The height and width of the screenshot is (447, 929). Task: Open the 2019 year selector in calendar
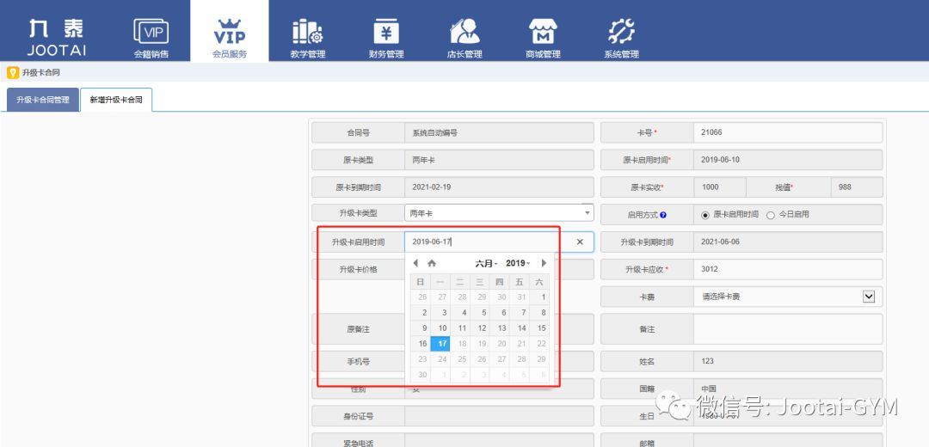519,263
